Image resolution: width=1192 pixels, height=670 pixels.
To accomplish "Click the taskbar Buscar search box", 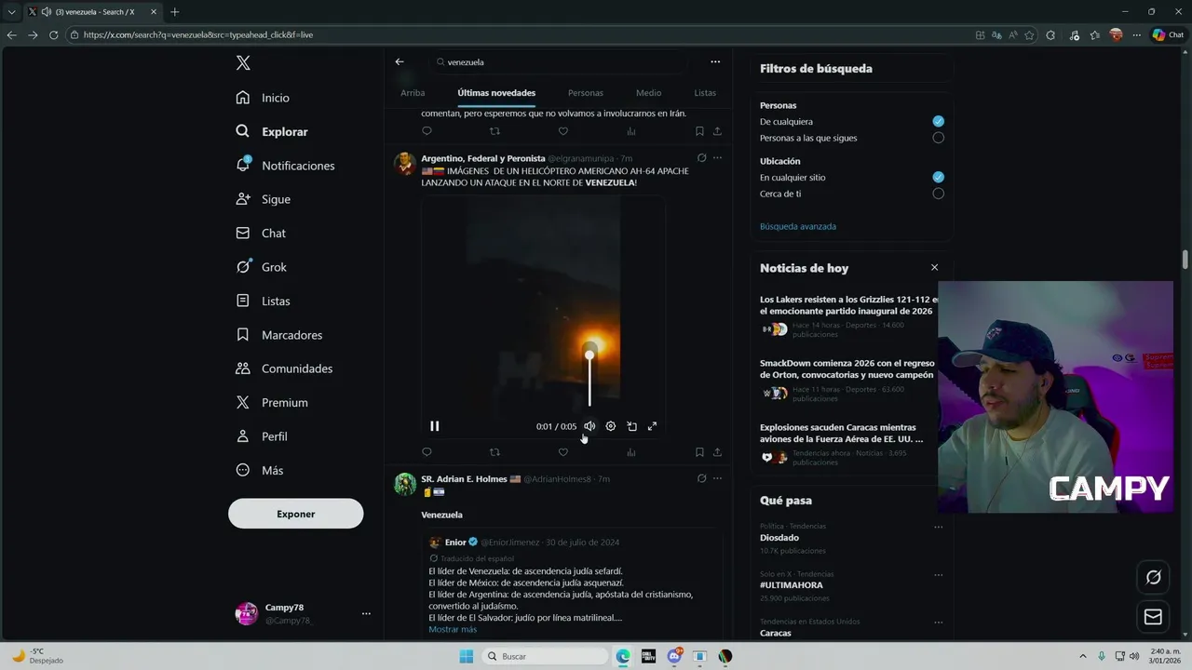I will 546,656.
